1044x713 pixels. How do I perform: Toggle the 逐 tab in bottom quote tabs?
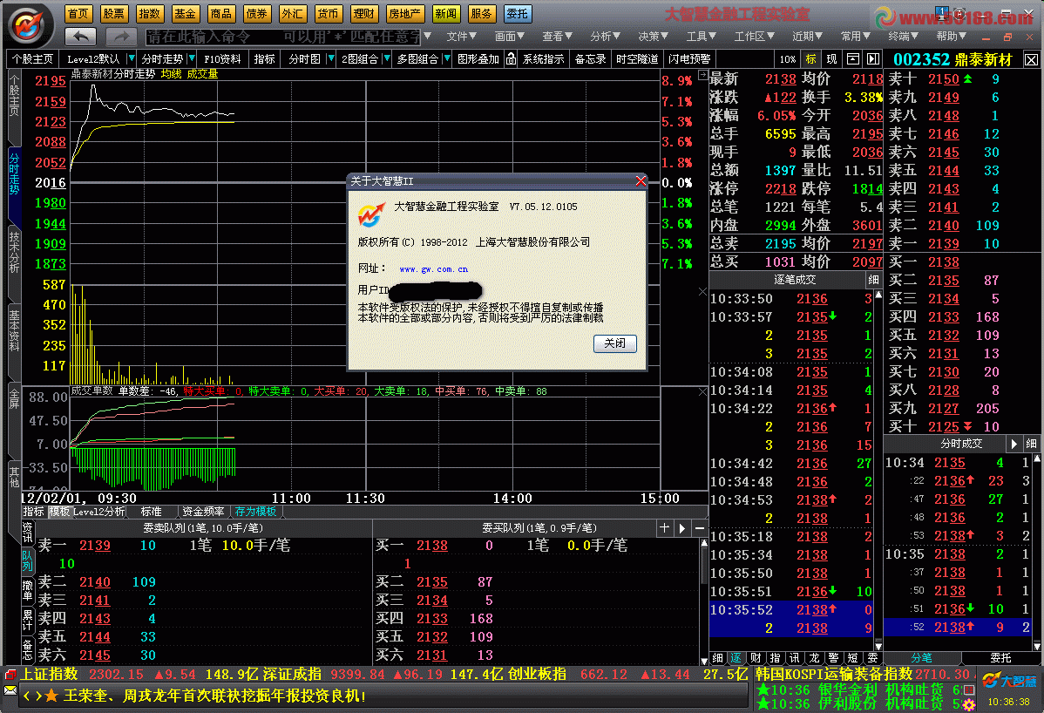(x=736, y=658)
